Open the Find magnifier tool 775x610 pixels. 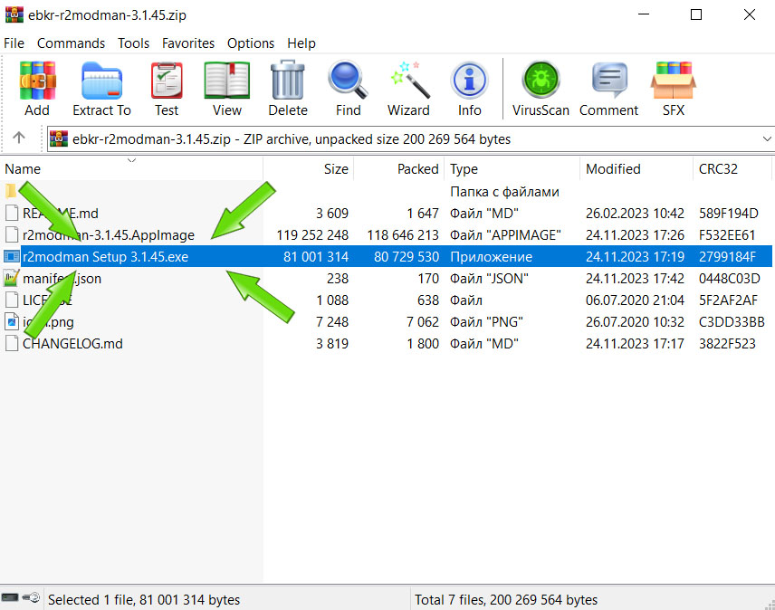click(348, 80)
